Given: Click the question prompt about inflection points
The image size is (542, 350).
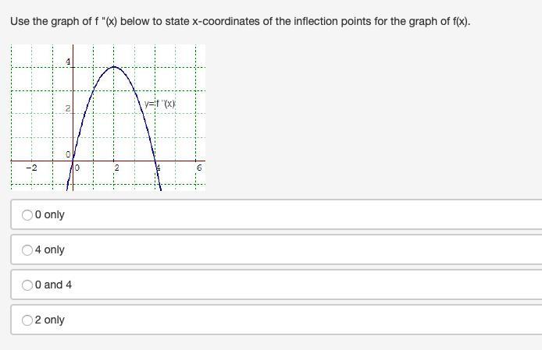Looking at the screenshot, I should coord(241,21).
